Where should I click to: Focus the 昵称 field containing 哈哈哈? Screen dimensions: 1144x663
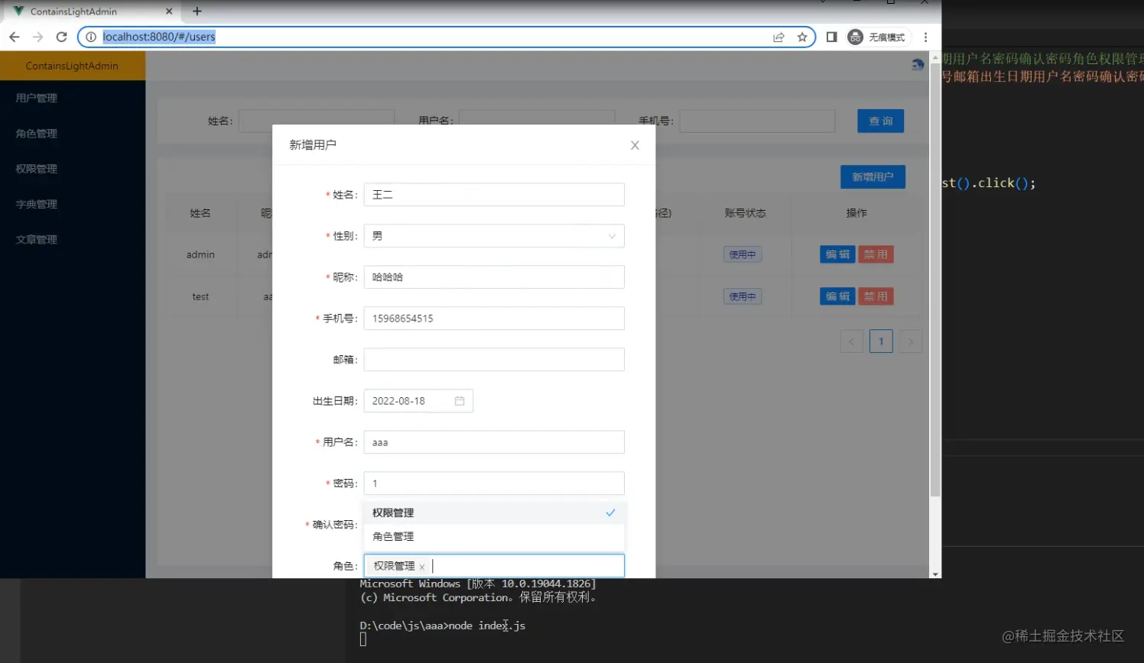(x=494, y=277)
